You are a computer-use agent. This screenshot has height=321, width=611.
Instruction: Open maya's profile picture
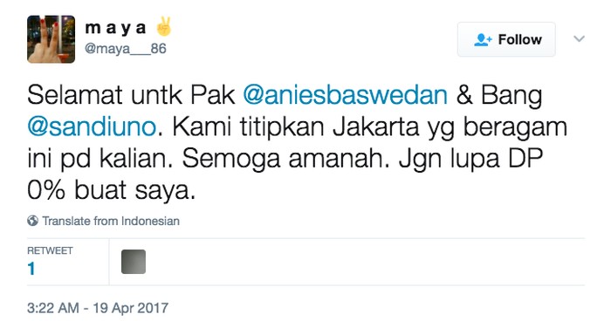point(51,39)
